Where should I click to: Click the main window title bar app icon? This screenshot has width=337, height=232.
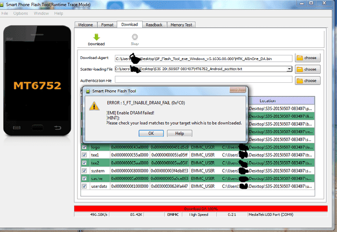pyautogui.click(x=2, y=5)
